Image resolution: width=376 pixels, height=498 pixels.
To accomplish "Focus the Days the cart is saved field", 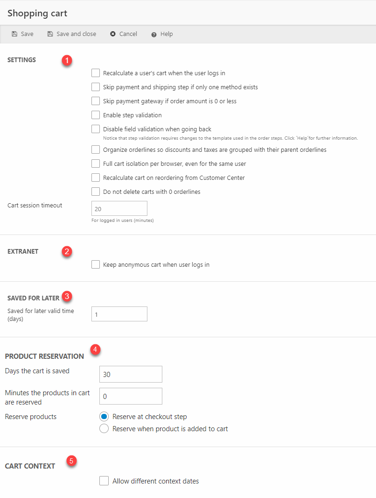I will pos(131,374).
